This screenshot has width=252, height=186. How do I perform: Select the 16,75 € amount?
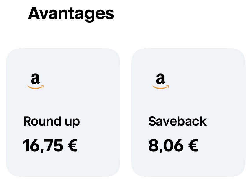click(x=50, y=146)
